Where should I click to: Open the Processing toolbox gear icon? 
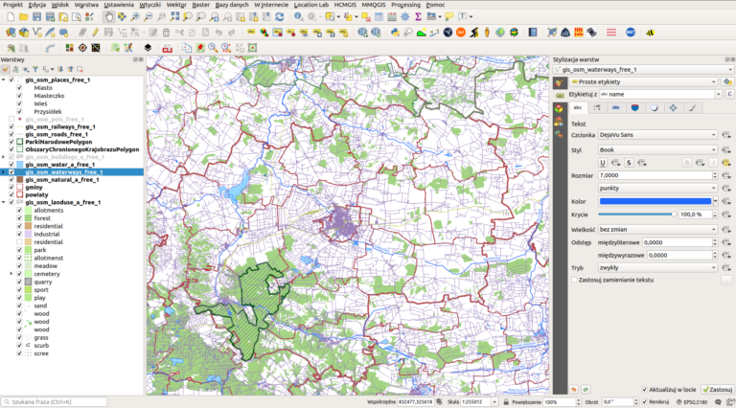[x=404, y=17]
